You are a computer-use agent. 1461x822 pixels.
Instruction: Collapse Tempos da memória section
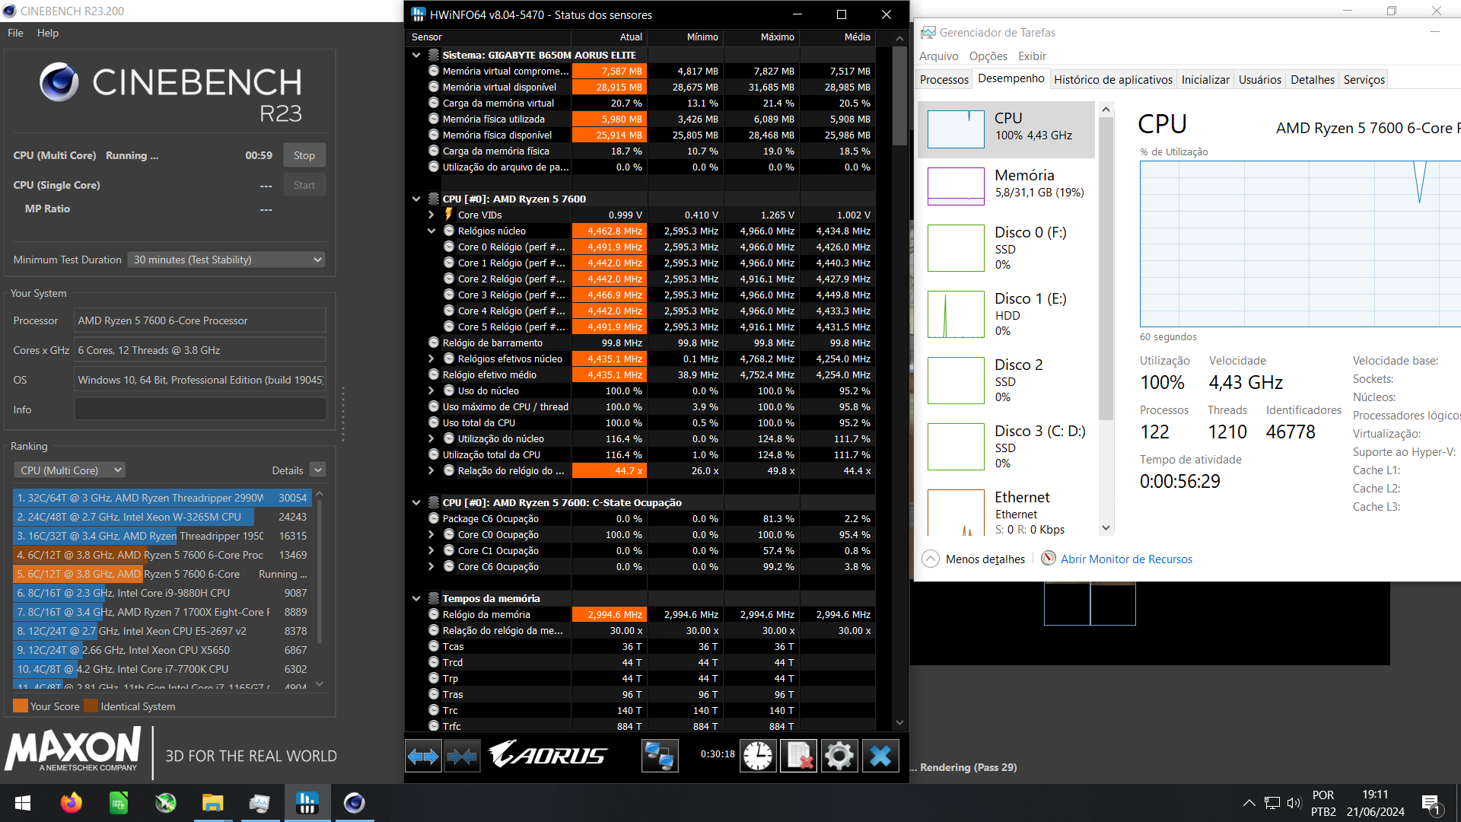416,598
